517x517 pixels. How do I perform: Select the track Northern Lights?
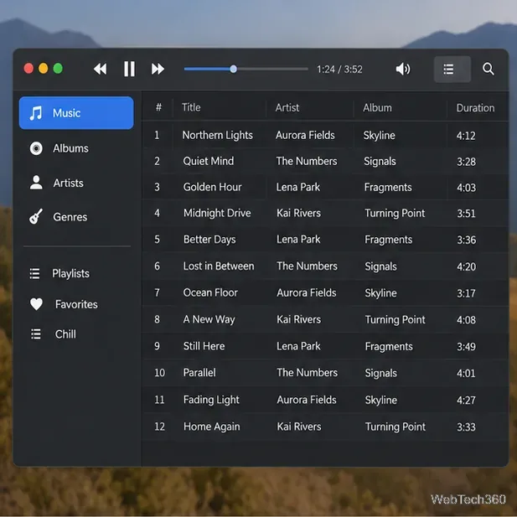pos(217,135)
